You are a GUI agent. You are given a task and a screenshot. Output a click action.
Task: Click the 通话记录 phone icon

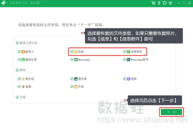point(23,59)
